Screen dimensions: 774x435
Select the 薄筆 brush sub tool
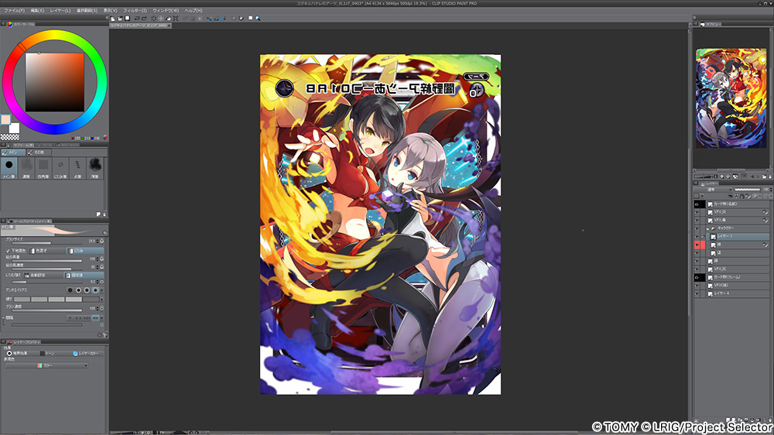click(x=94, y=168)
